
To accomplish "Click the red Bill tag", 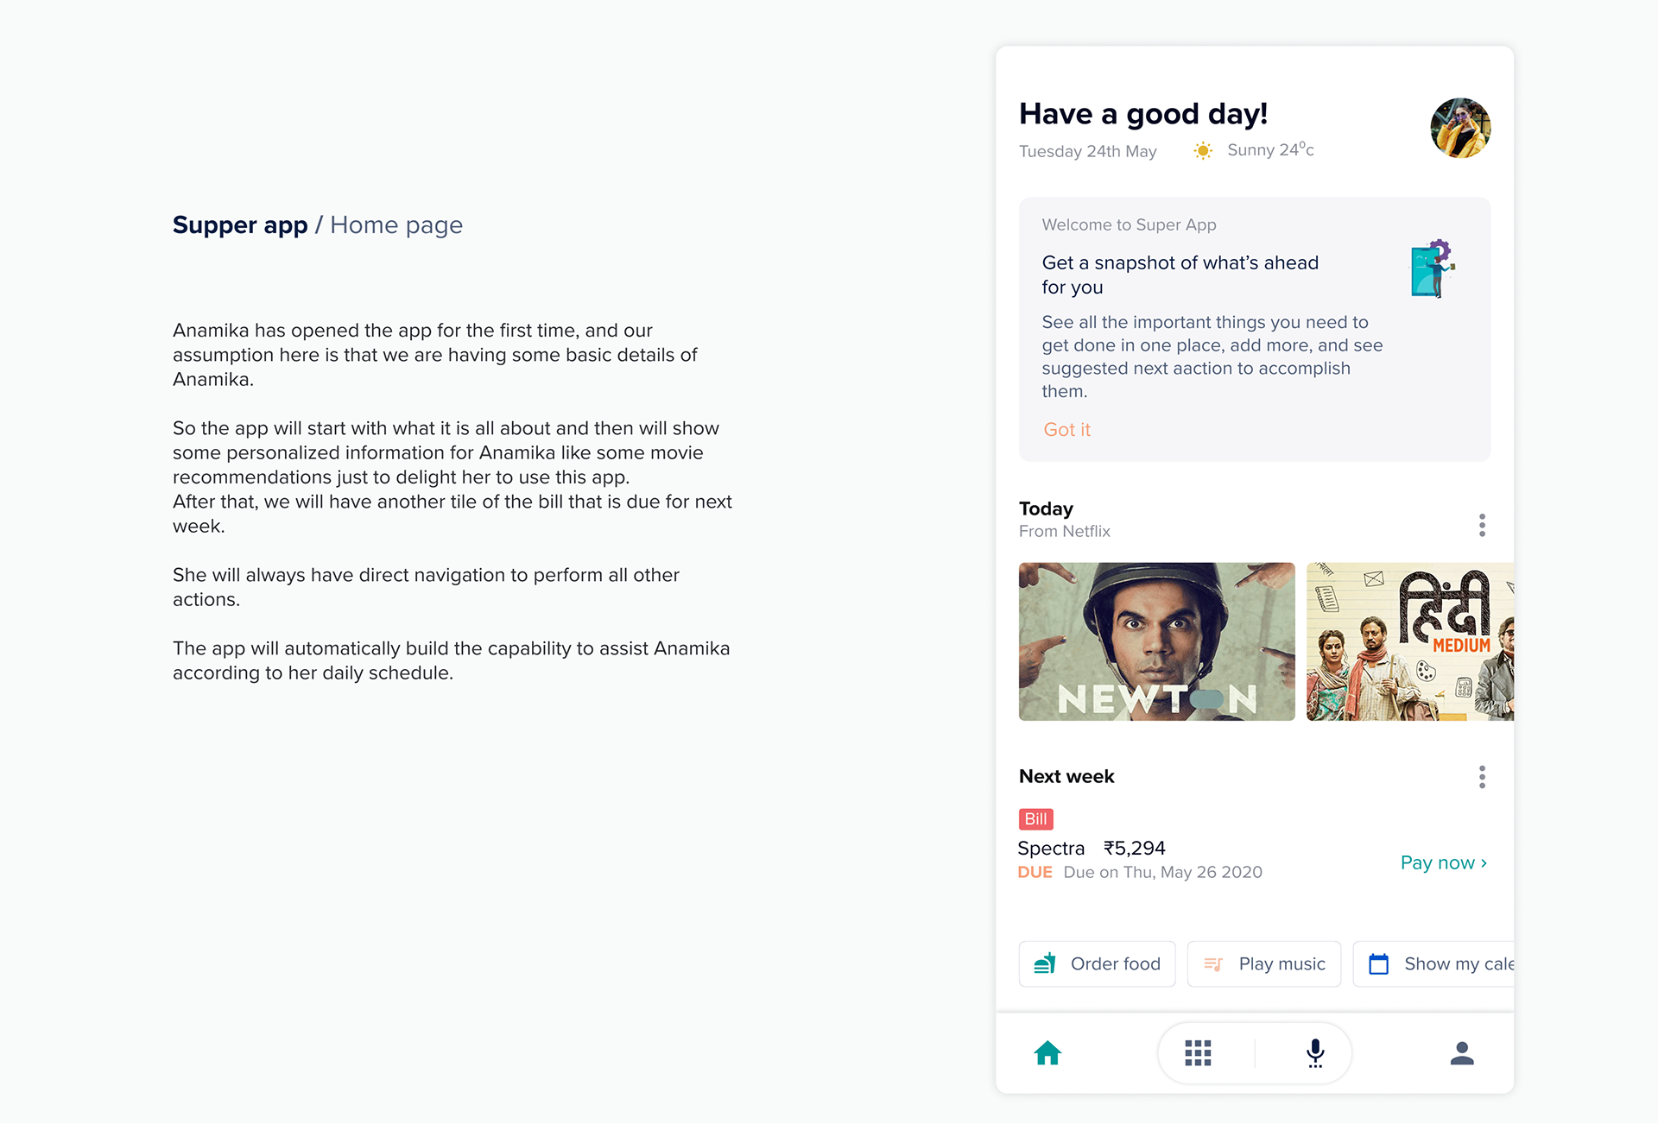I will (1035, 819).
